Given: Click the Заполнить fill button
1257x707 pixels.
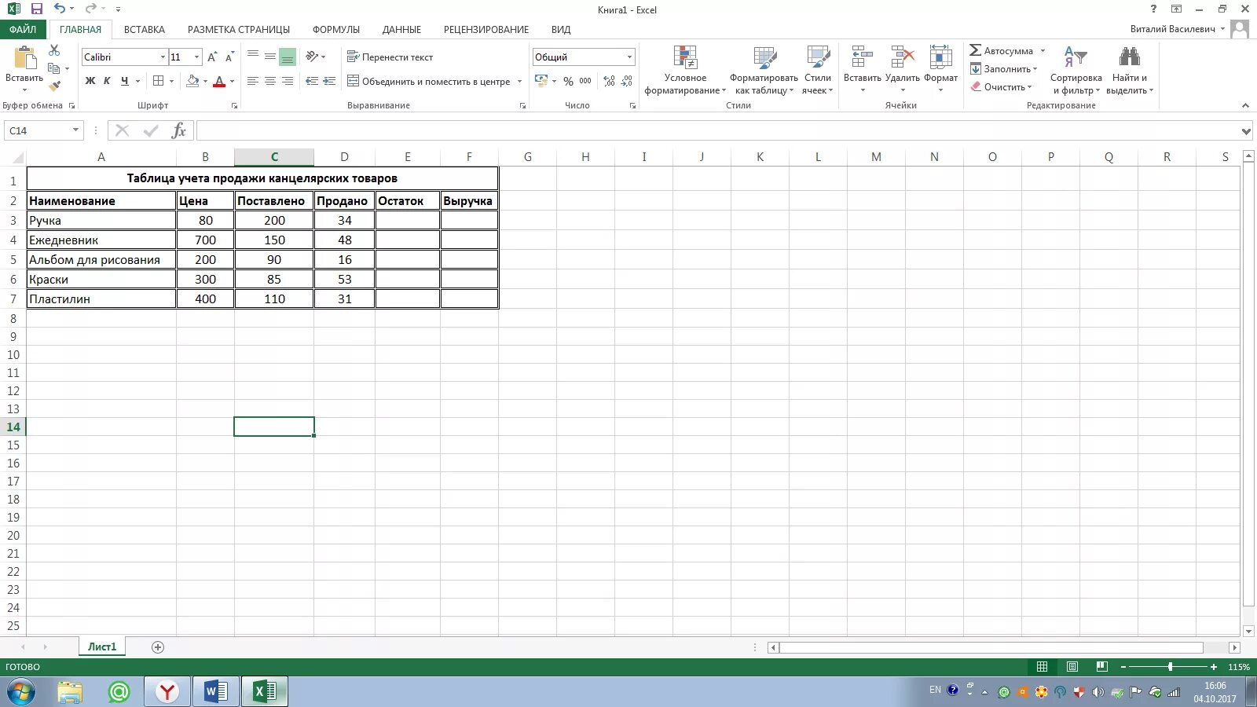Looking at the screenshot, I should click(1003, 68).
